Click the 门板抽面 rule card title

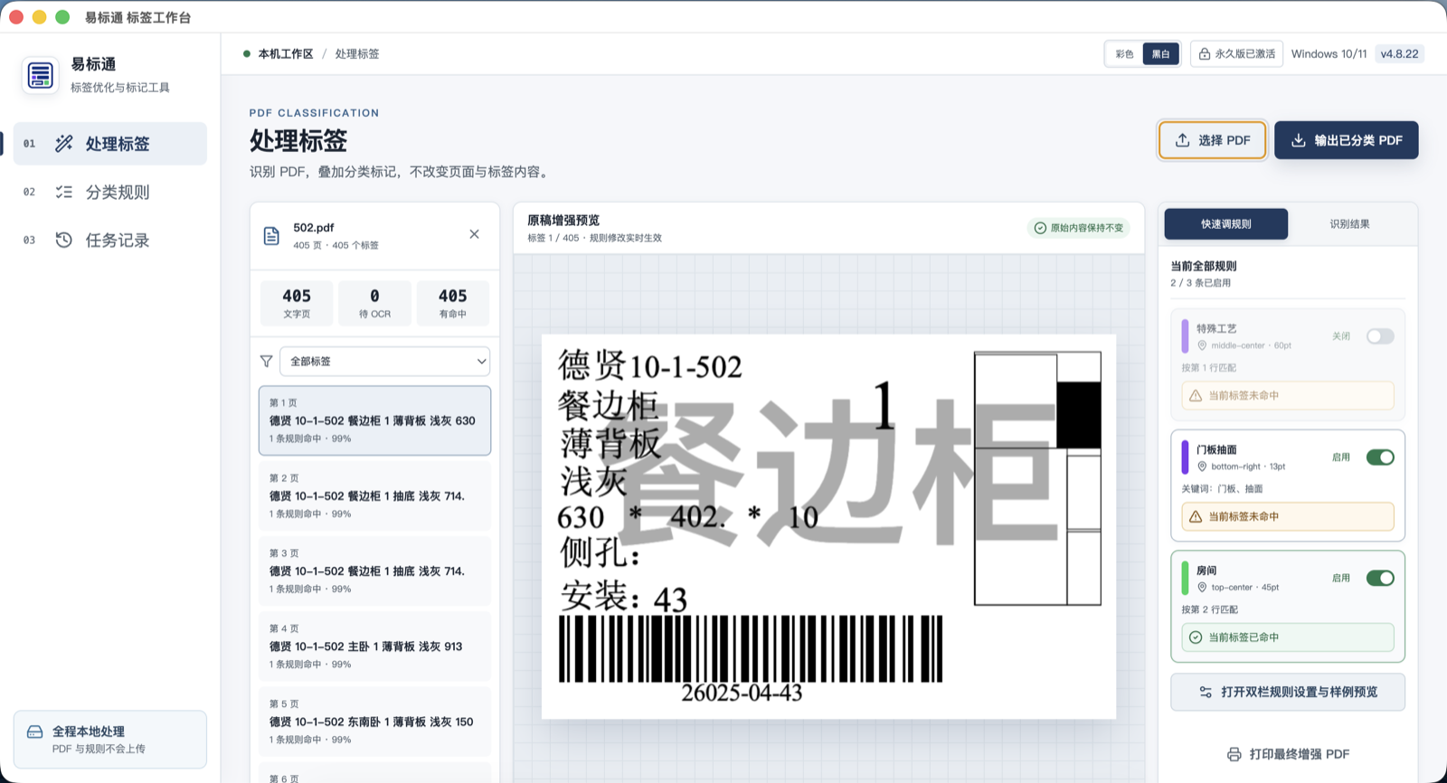click(x=1216, y=449)
